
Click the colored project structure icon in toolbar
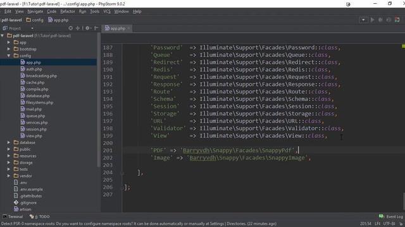tap(397, 20)
